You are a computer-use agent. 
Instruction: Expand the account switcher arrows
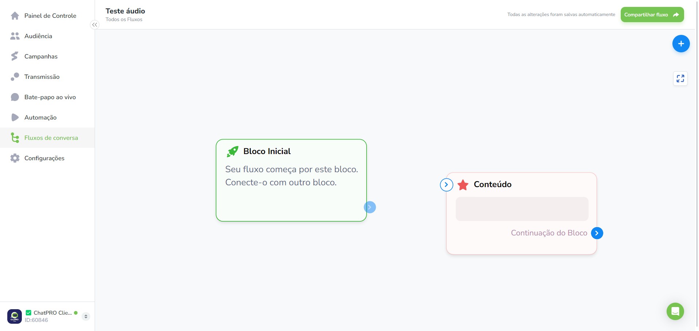86,316
